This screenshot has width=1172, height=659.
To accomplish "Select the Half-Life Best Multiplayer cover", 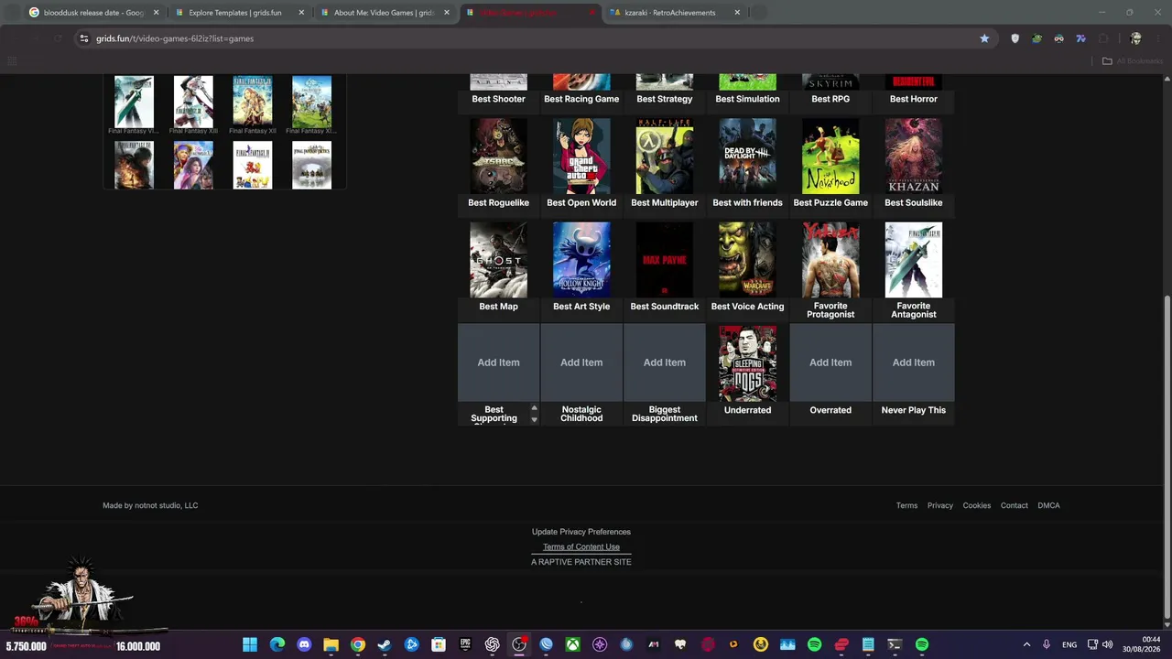I will (x=665, y=157).
